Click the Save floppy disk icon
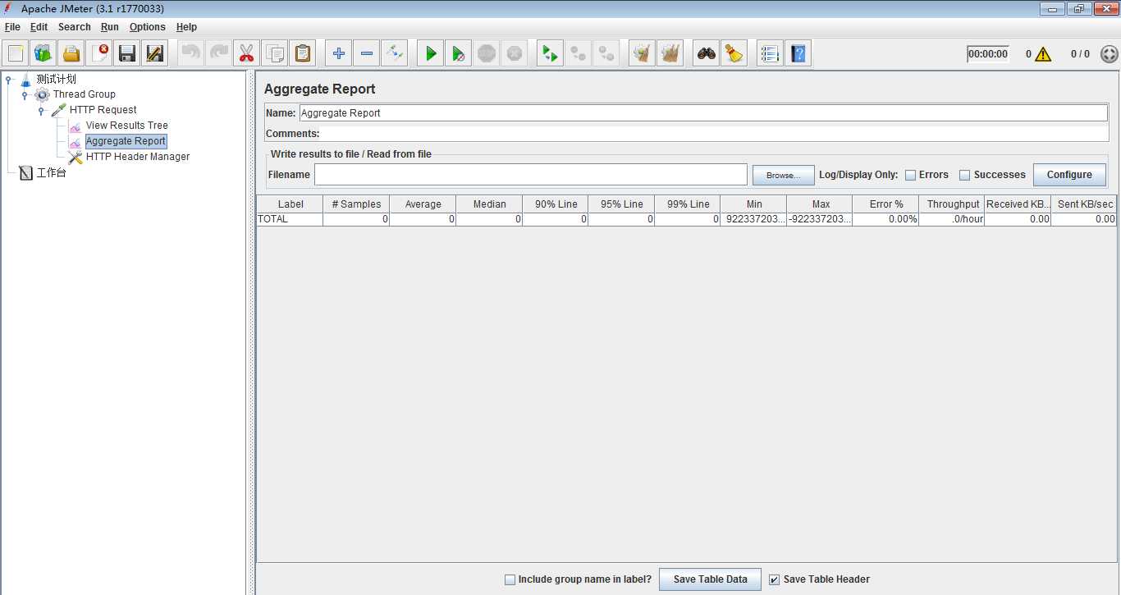 click(127, 54)
